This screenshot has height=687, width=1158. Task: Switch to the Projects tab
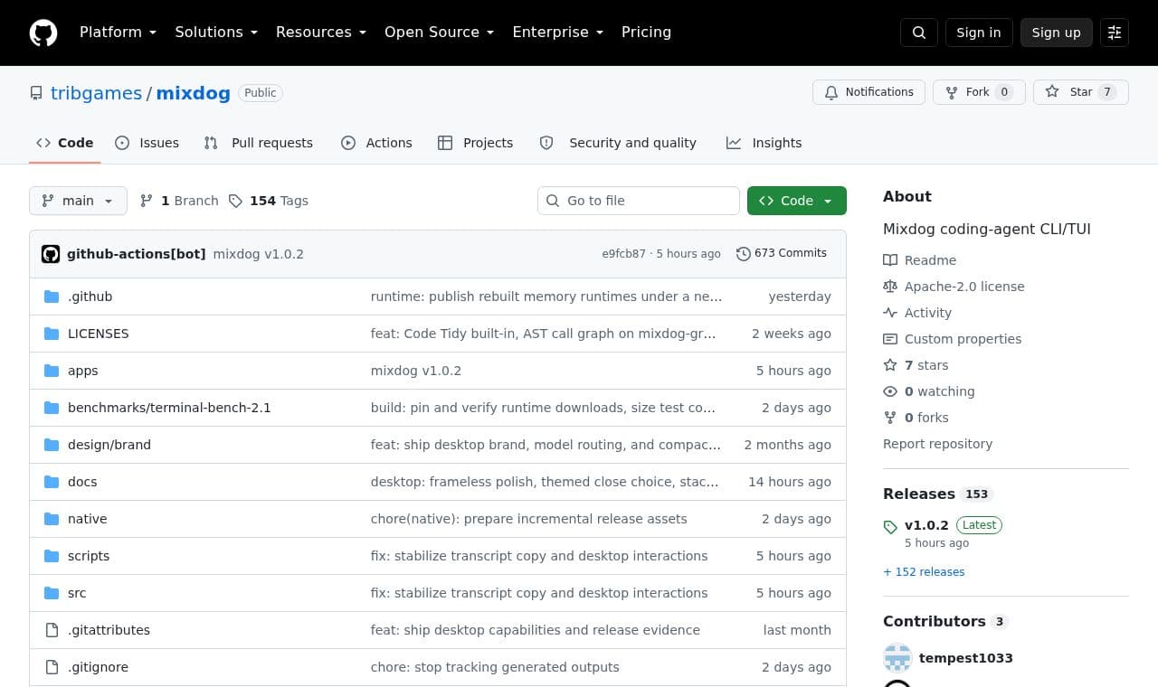point(475,143)
